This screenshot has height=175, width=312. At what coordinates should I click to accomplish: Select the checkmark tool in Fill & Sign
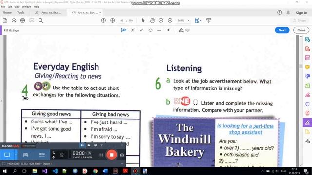[141, 30]
